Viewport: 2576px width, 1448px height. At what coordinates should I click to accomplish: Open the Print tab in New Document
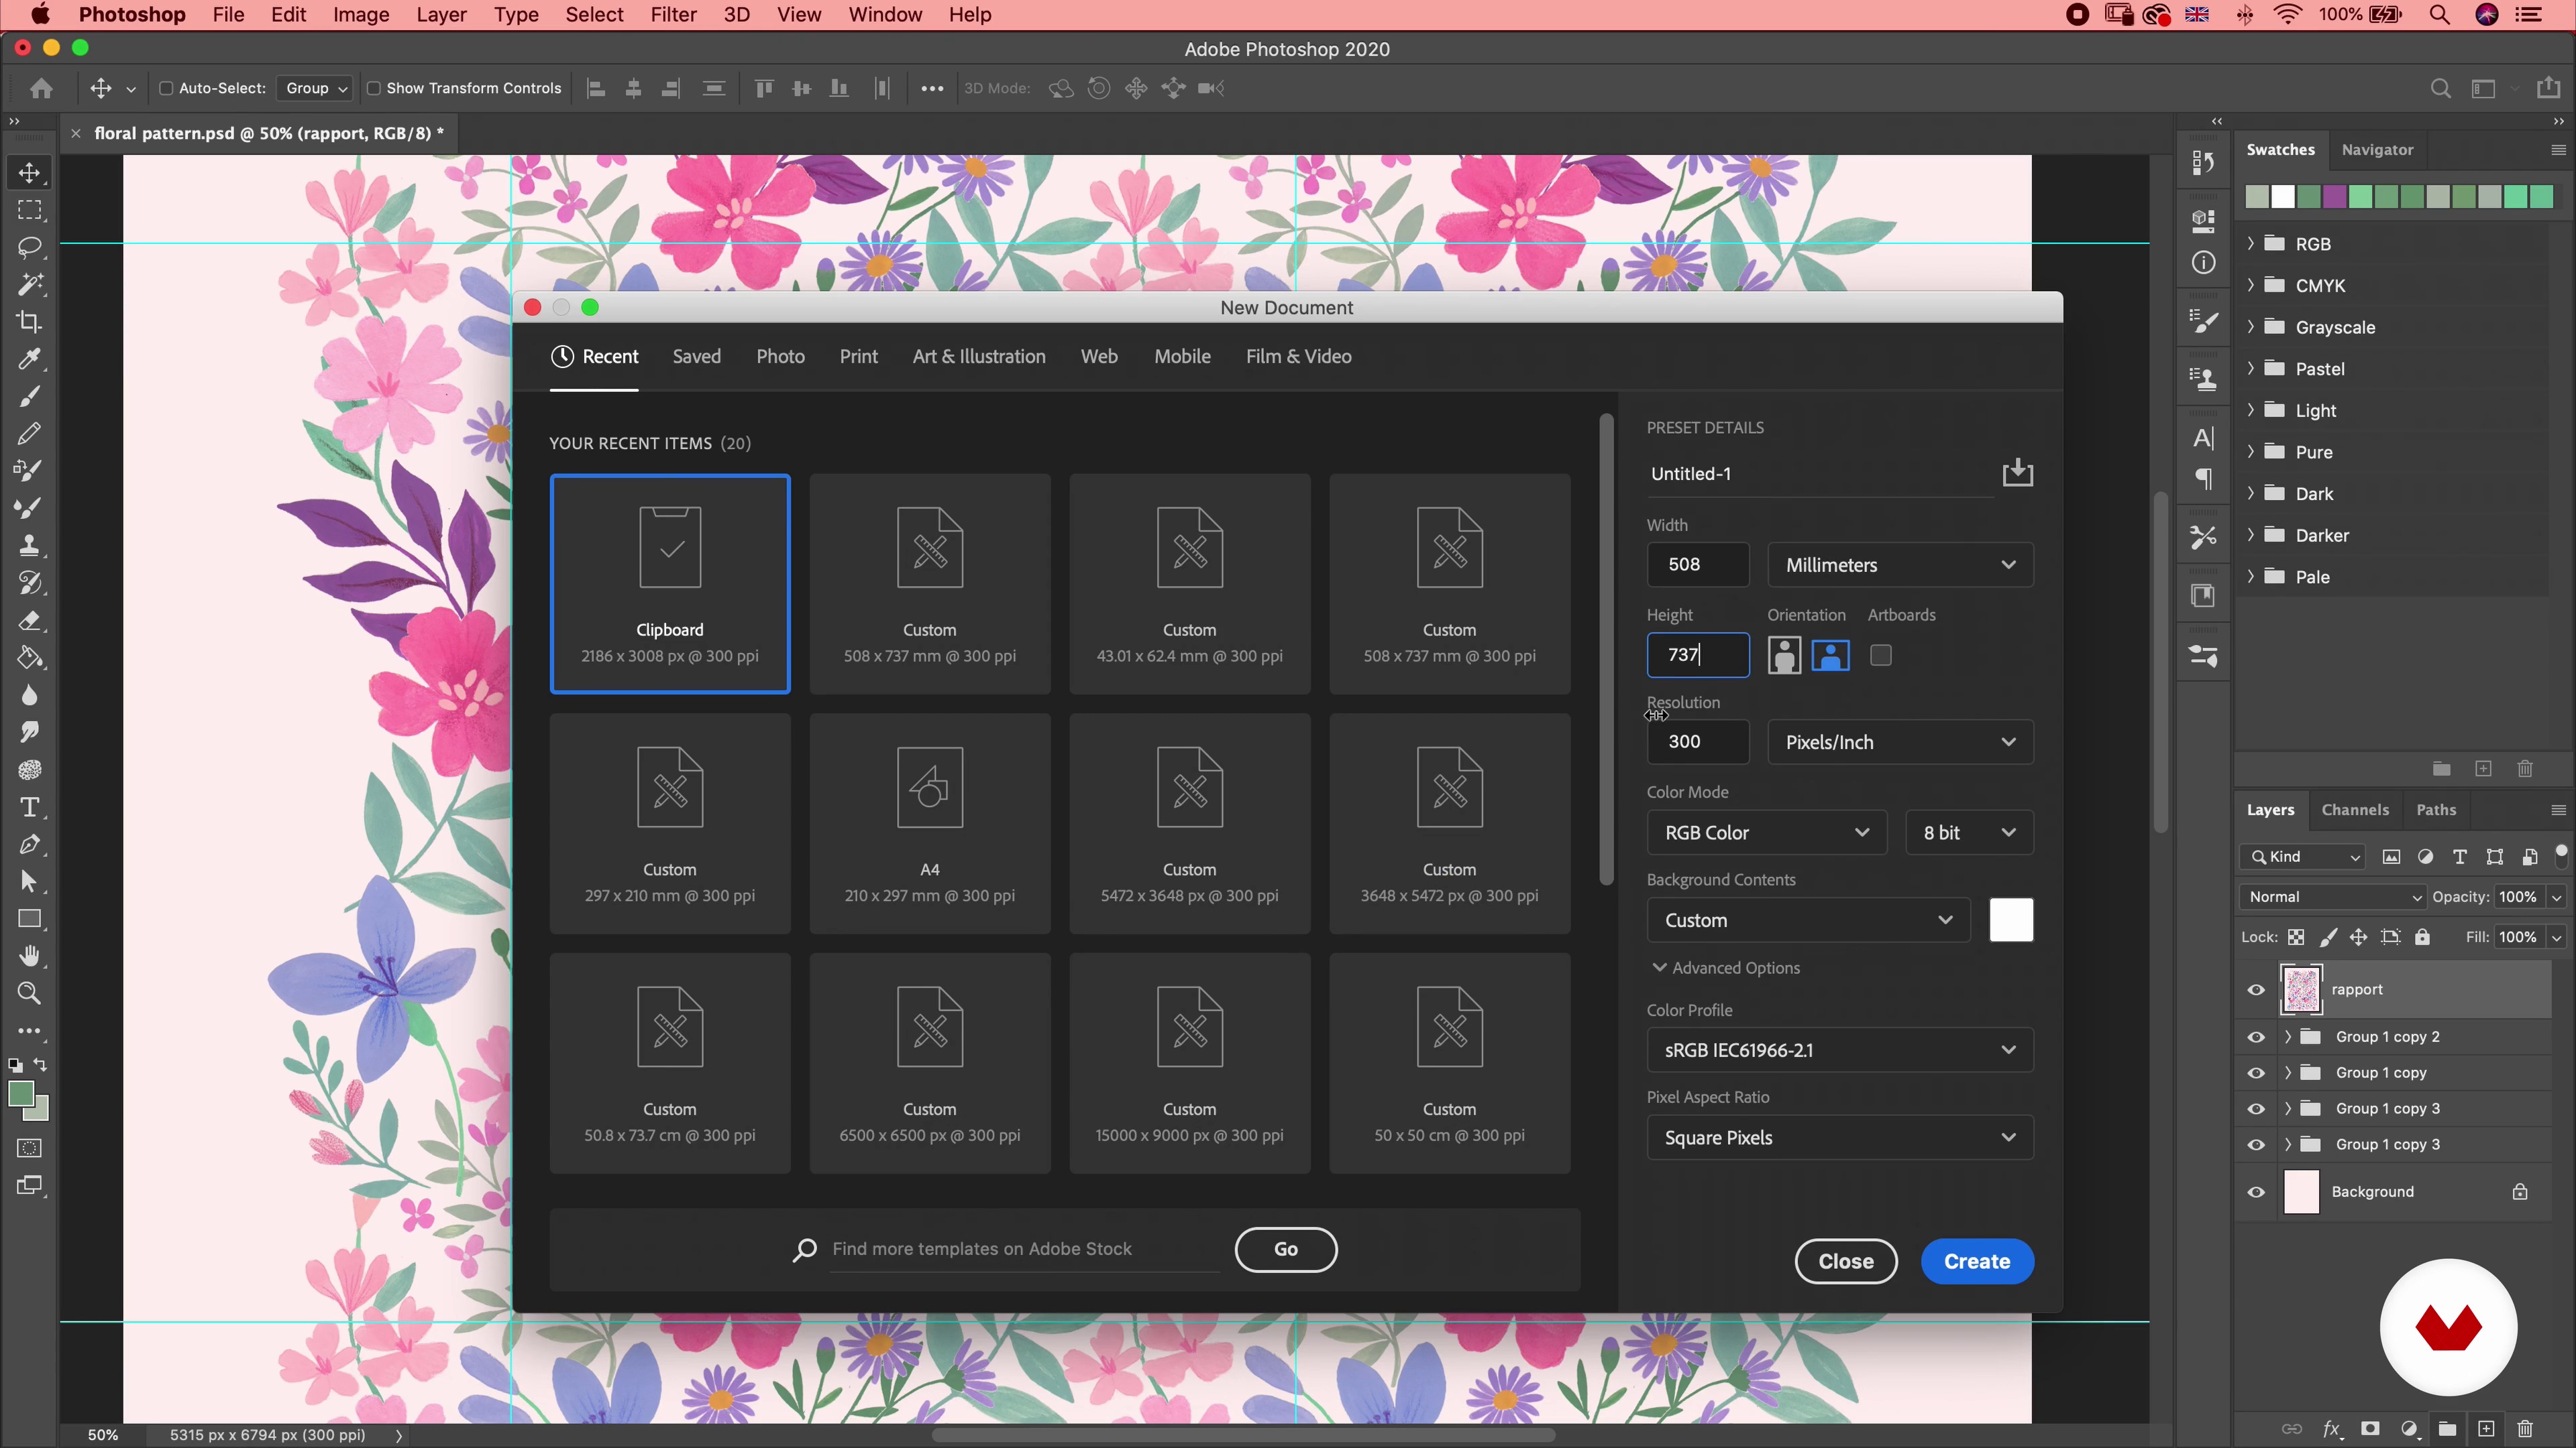click(858, 357)
